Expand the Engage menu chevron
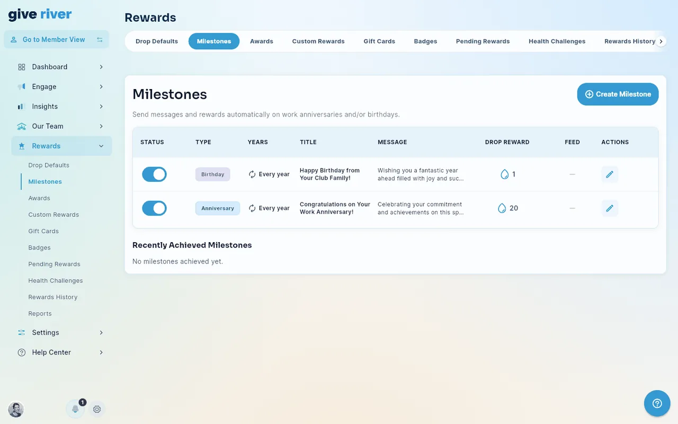The width and height of the screenshot is (678, 424). click(x=101, y=86)
